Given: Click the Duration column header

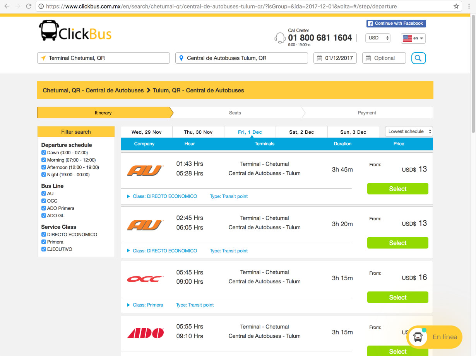Looking at the screenshot, I should 342,144.
